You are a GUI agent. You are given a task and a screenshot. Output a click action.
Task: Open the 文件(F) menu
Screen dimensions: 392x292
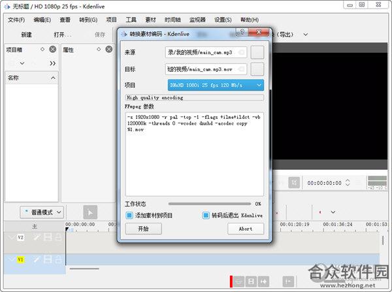(16, 20)
